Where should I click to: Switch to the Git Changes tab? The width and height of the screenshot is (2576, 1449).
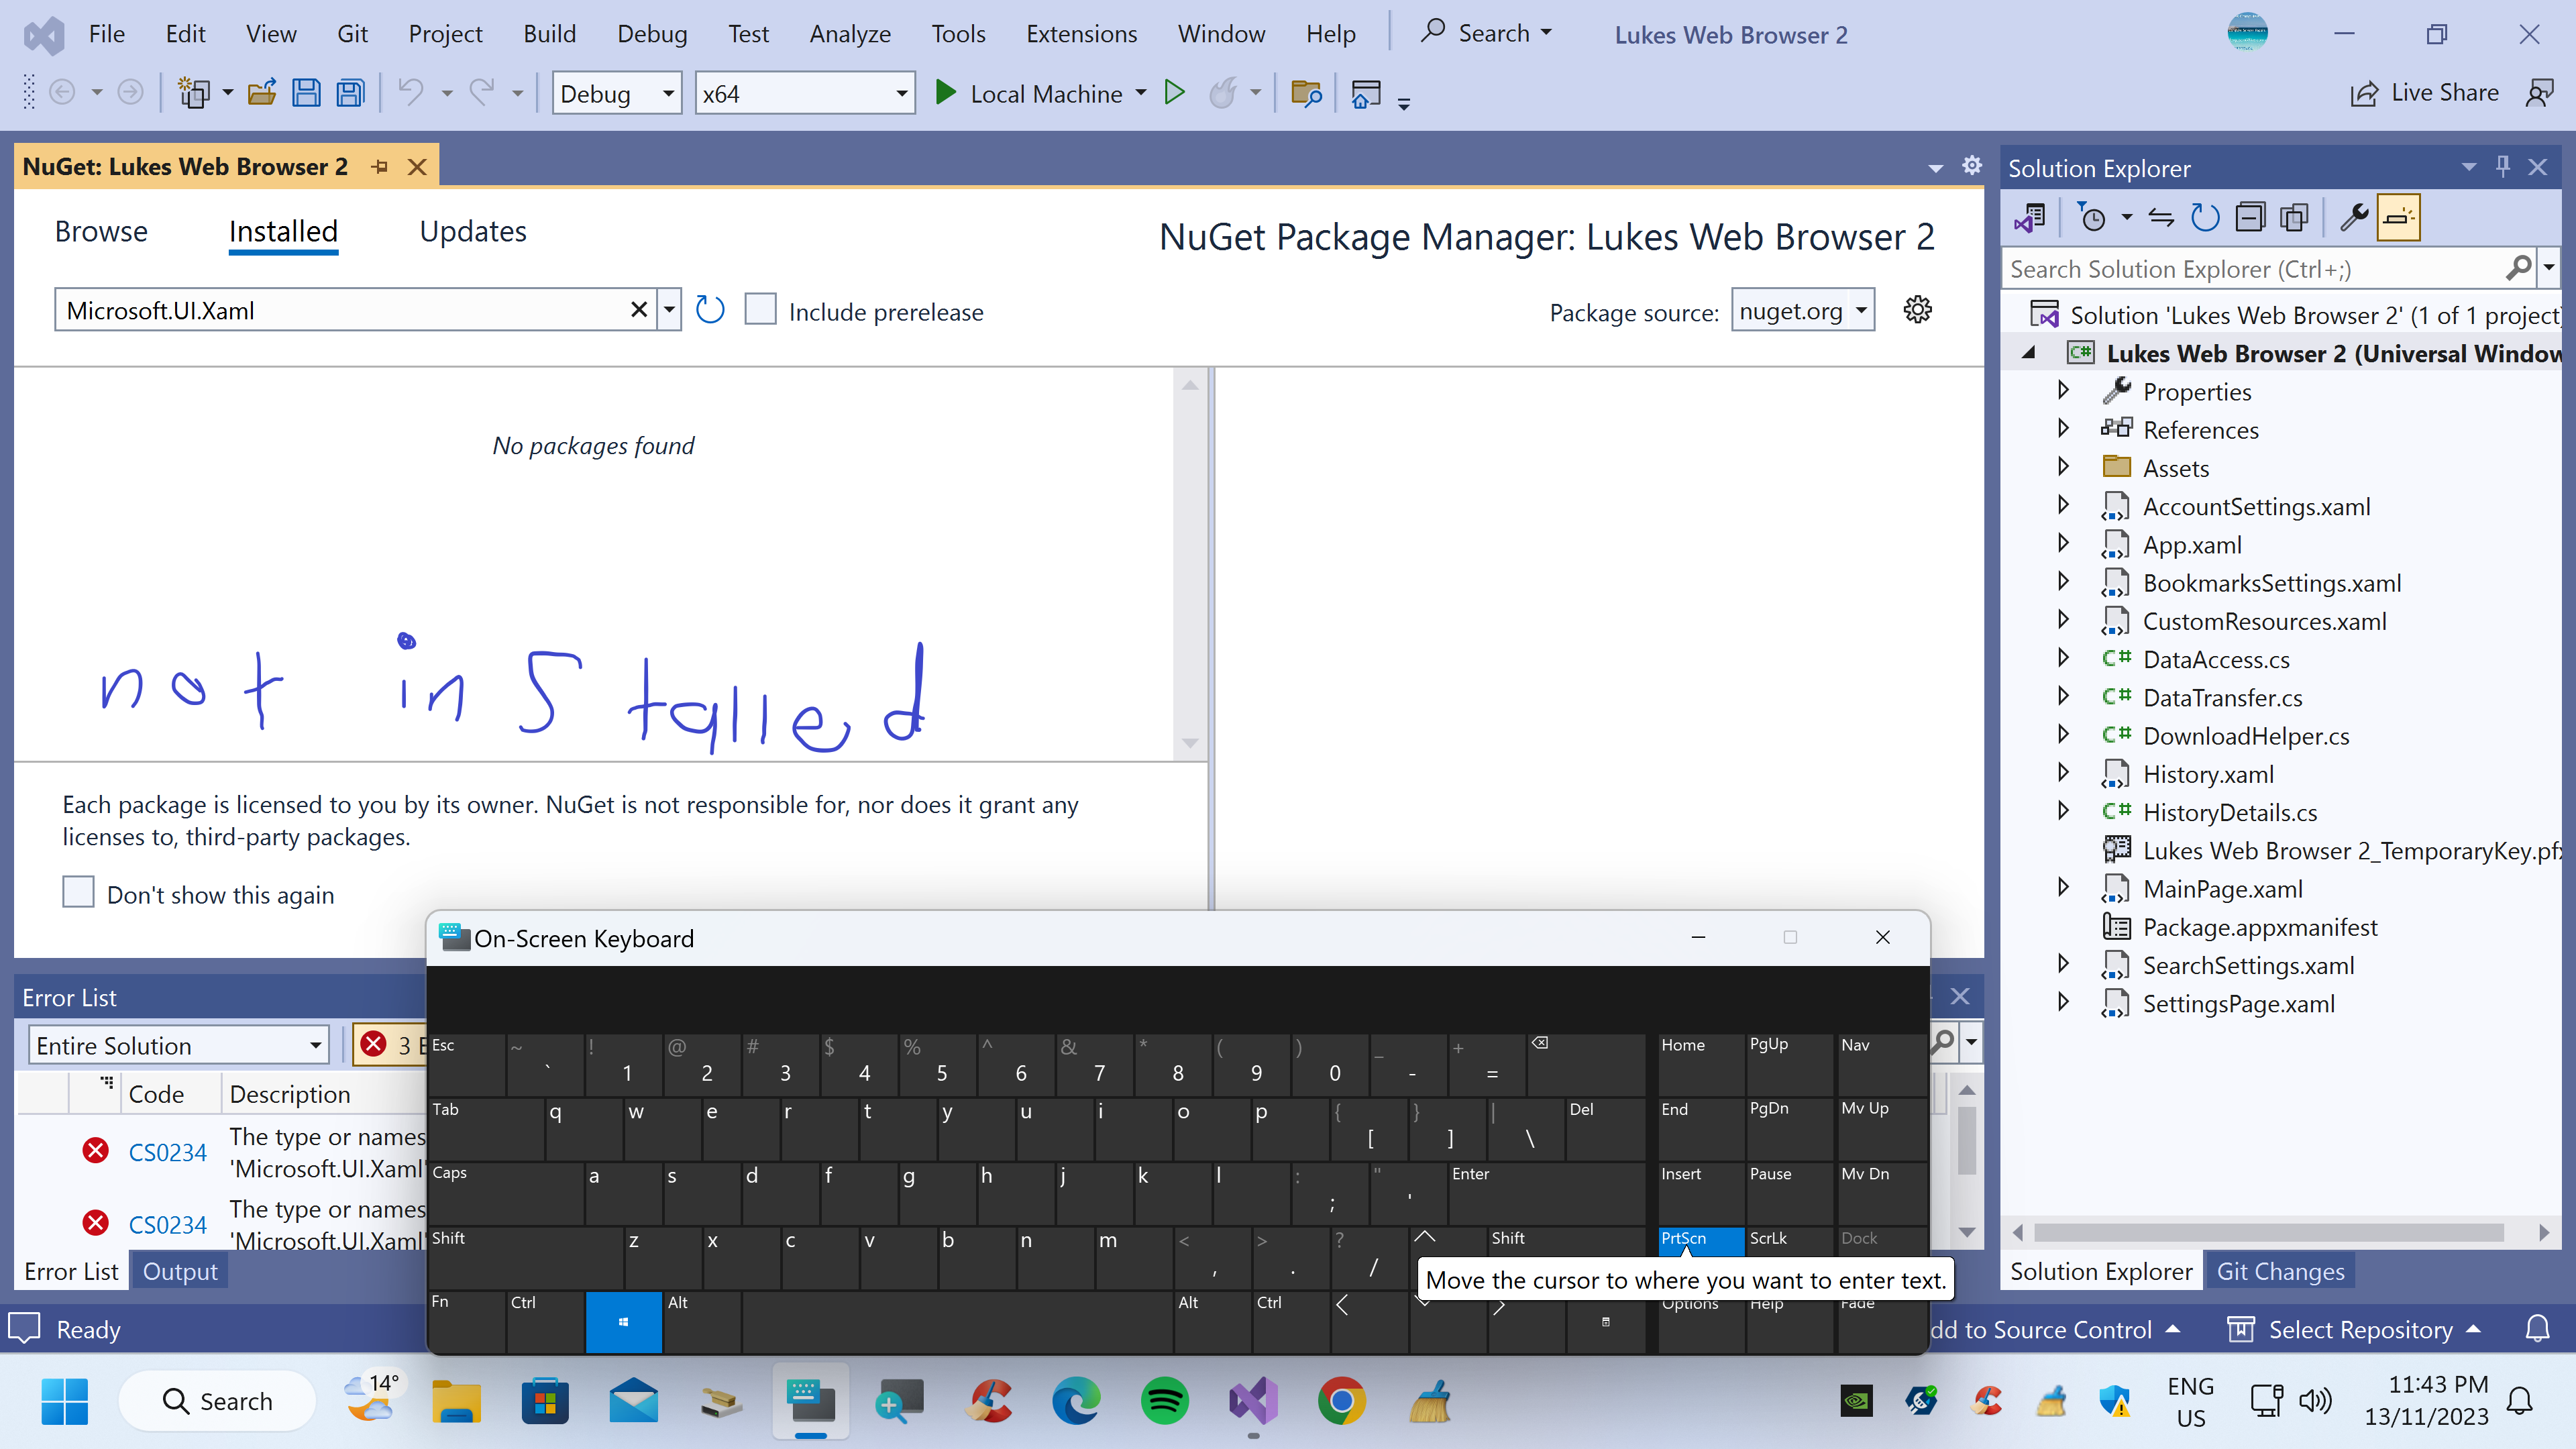click(2280, 1271)
